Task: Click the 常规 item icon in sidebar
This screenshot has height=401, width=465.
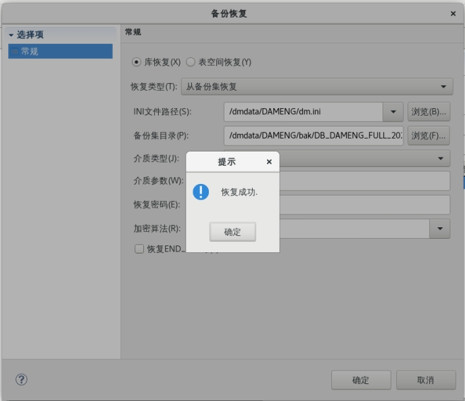Action: tap(14, 51)
